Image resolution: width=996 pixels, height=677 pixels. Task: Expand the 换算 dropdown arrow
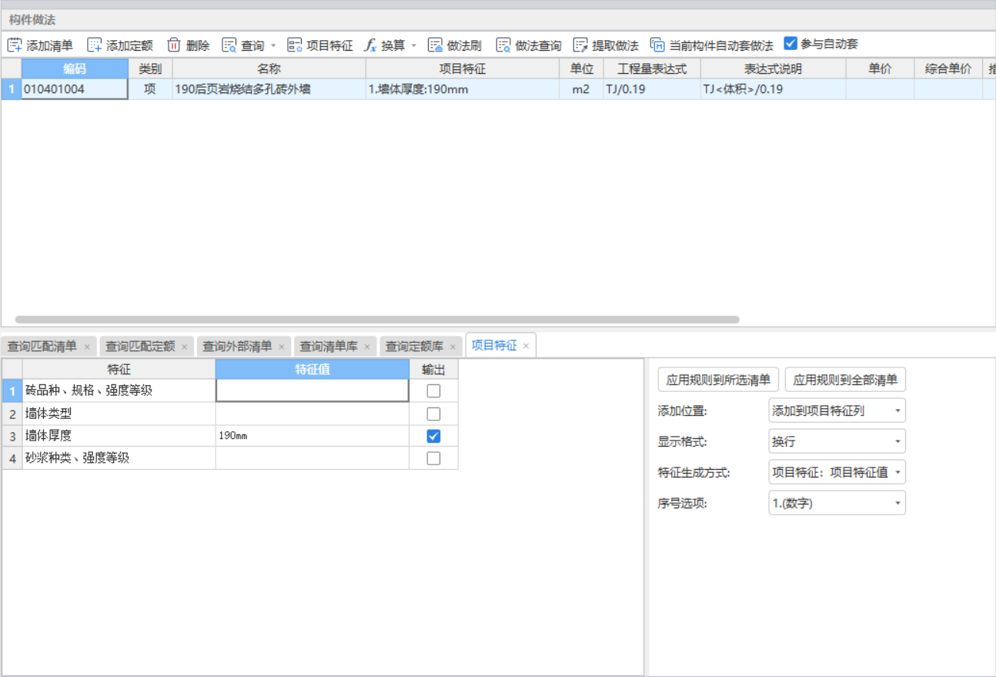tap(413, 46)
